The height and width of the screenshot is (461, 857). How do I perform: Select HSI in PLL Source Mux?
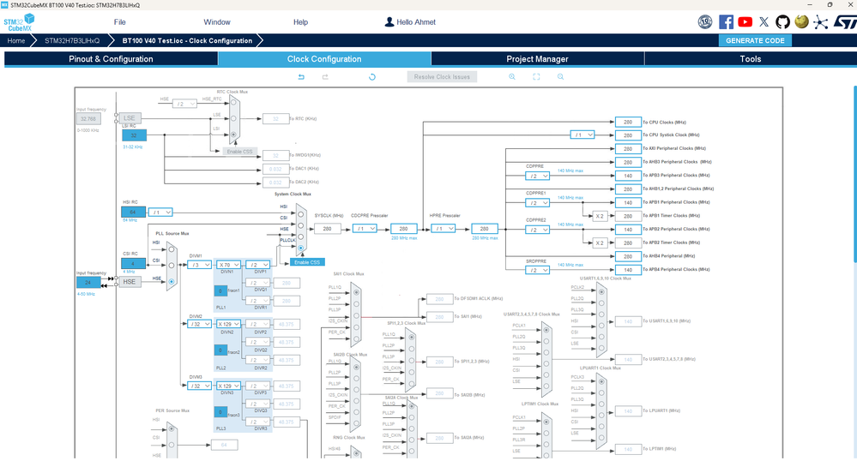tap(172, 249)
